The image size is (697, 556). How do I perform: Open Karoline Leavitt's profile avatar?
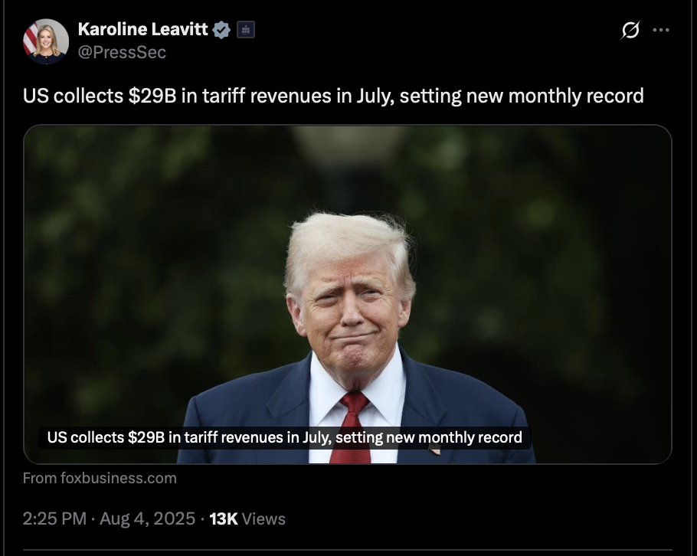pos(46,41)
